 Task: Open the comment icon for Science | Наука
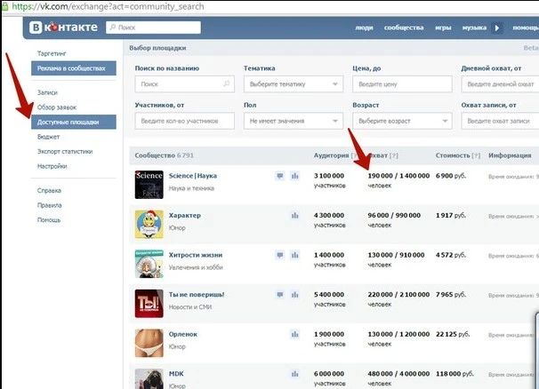coord(280,176)
